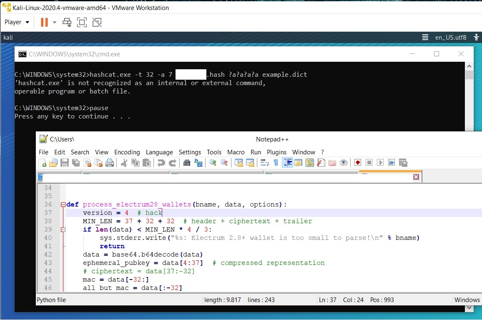
Task: Start macro recording with the red record icon
Action: point(358,163)
